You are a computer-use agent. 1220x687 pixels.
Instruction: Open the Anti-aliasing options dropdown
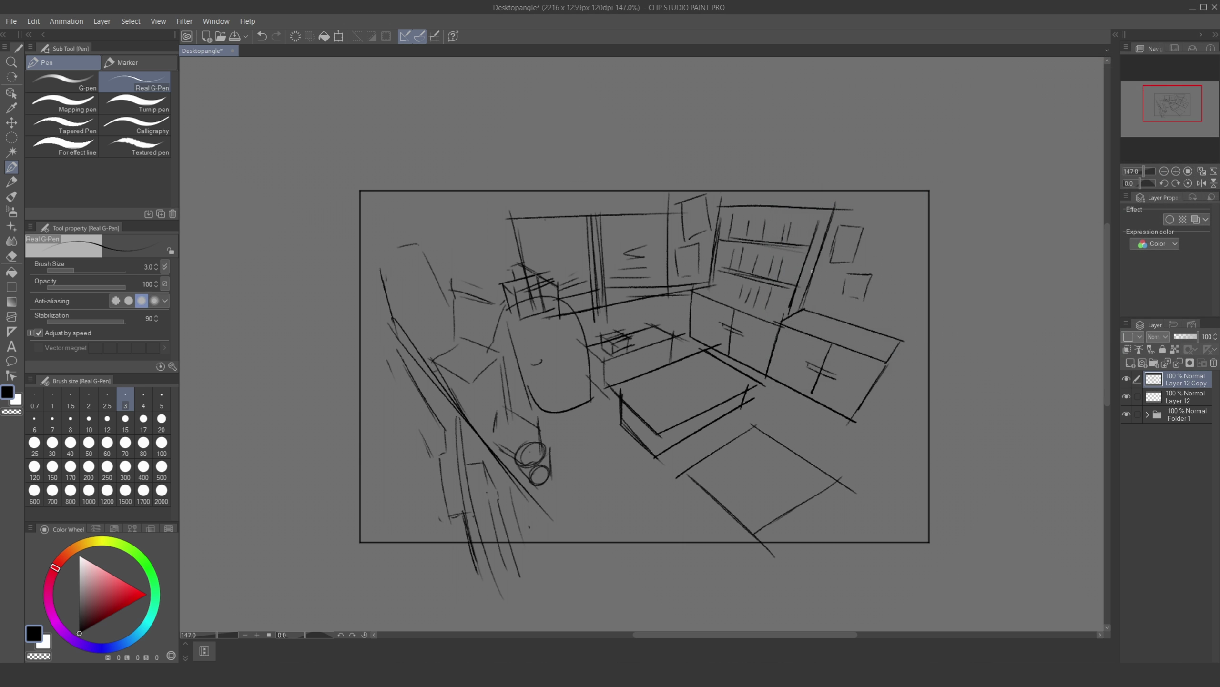coord(165,301)
